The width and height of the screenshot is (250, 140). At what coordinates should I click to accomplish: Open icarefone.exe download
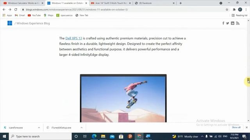point(16,128)
